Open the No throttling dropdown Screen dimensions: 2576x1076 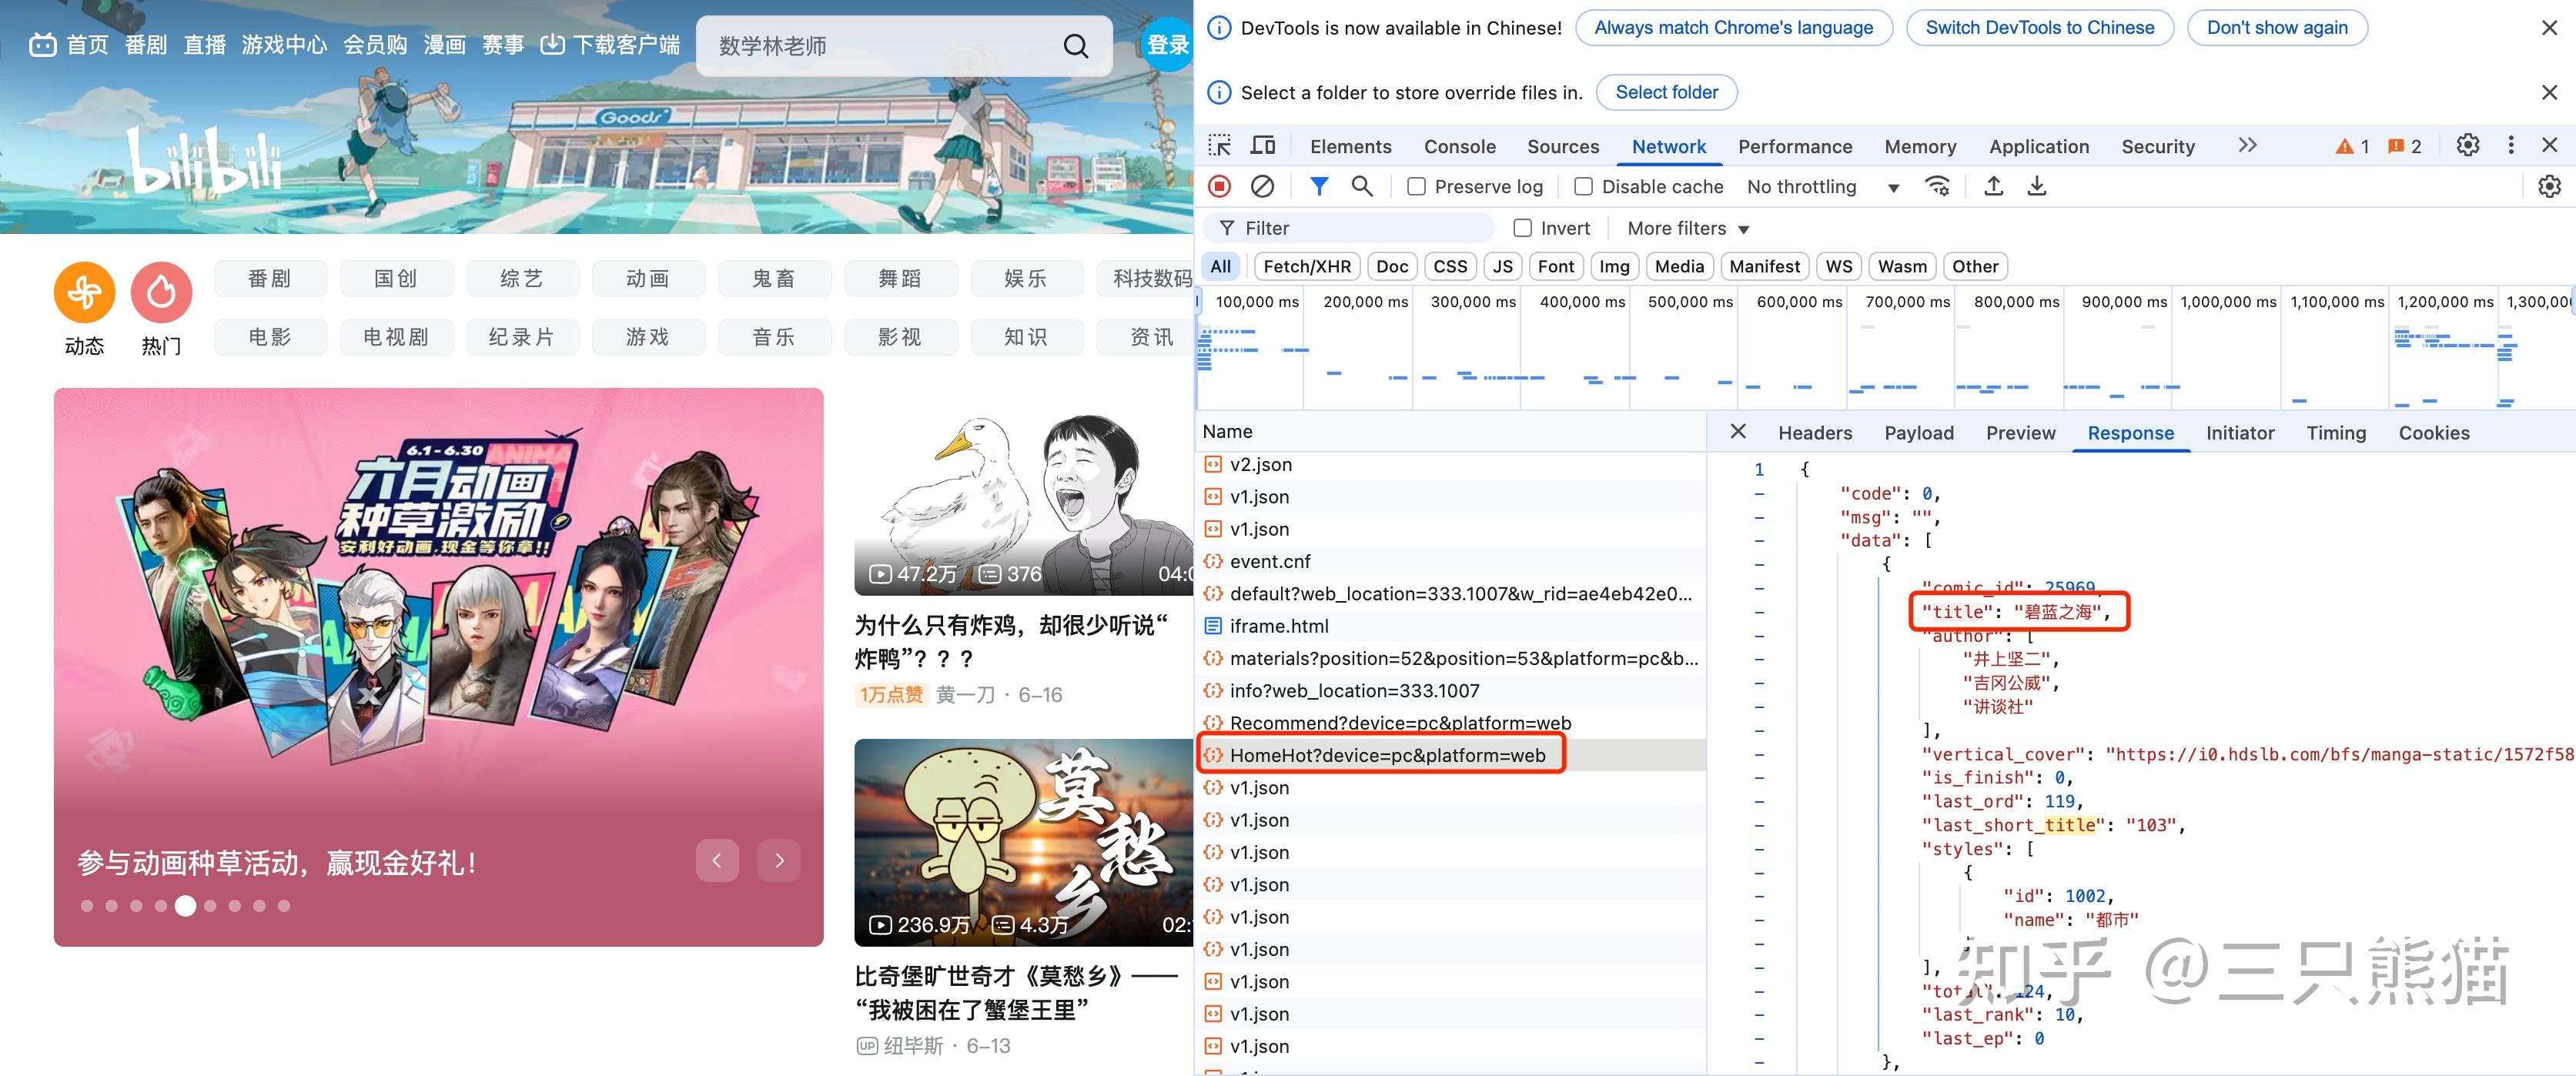pyautogui.click(x=1822, y=187)
